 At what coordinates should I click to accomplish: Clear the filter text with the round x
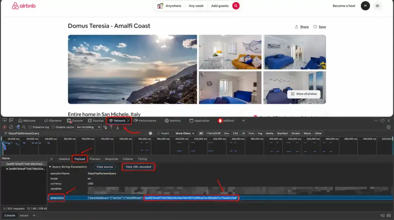(150, 133)
